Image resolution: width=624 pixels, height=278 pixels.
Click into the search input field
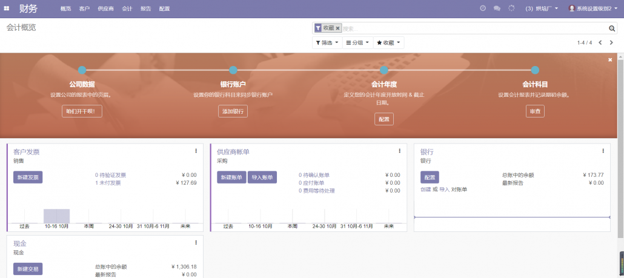473,28
